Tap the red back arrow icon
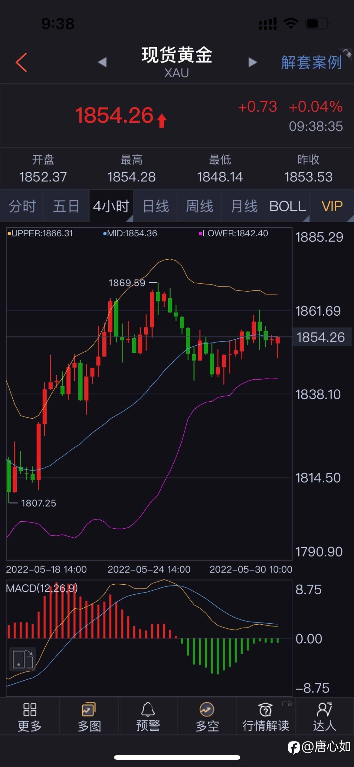The height and width of the screenshot is (767, 354). click(x=21, y=62)
